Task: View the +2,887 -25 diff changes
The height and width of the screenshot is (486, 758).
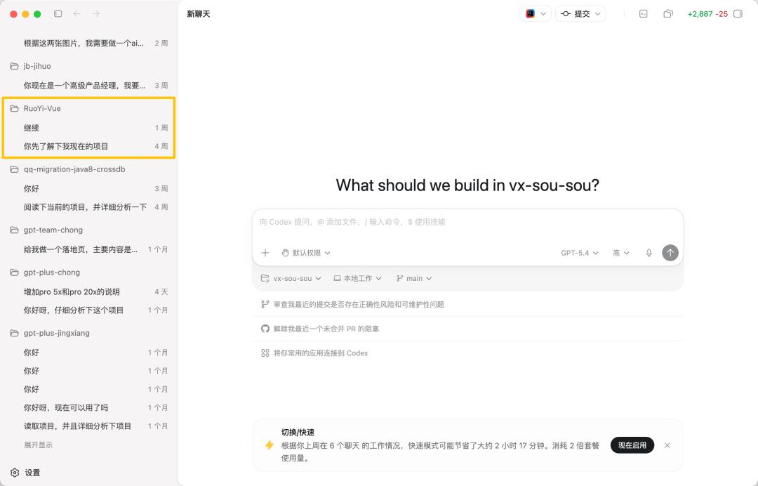Action: [707, 14]
